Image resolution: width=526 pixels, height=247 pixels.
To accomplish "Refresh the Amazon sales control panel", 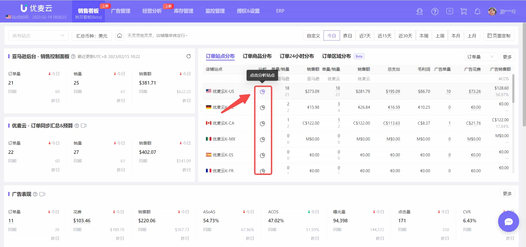I will pyautogui.click(x=188, y=56).
